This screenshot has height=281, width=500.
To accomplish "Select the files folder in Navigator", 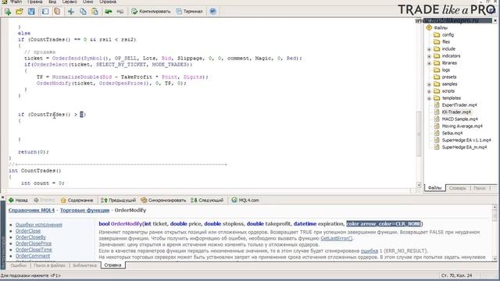I will 446,41.
